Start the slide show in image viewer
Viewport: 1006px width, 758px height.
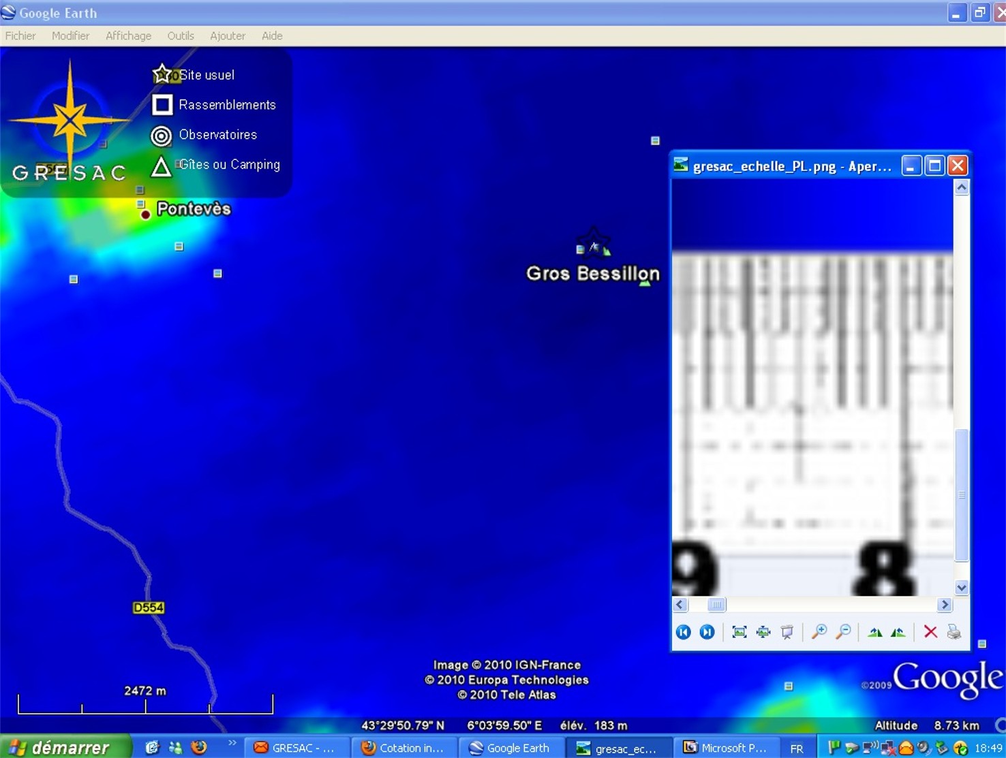coord(787,632)
